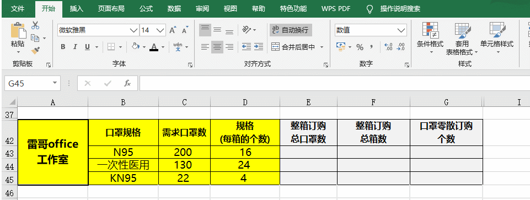Switch to the Formulas tab (公式)
The image size is (530, 200).
click(146, 9)
